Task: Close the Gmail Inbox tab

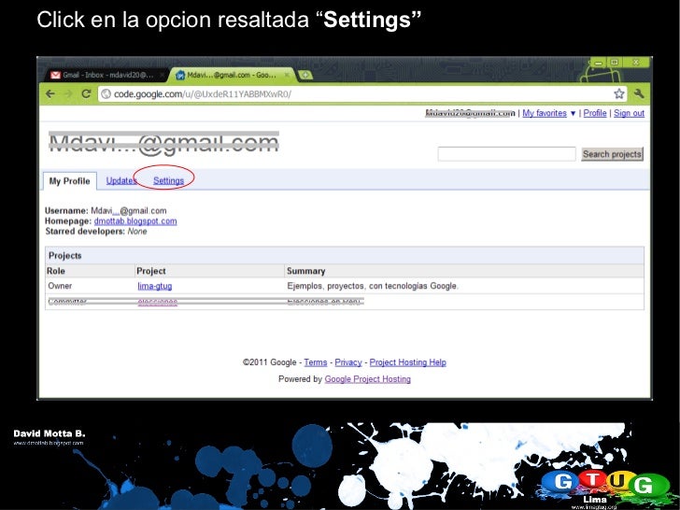Action: (x=162, y=75)
